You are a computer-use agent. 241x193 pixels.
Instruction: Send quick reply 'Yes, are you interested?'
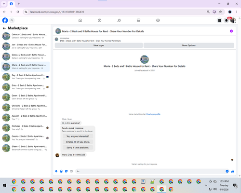pos(78,136)
